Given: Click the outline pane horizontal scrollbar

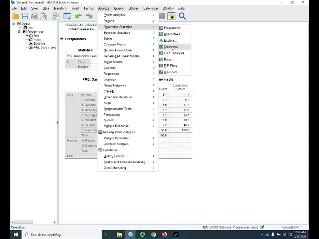Looking at the screenshot, I should tap(34, 222).
